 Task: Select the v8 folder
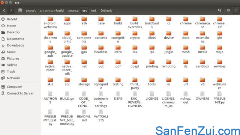[x=202, y=82]
